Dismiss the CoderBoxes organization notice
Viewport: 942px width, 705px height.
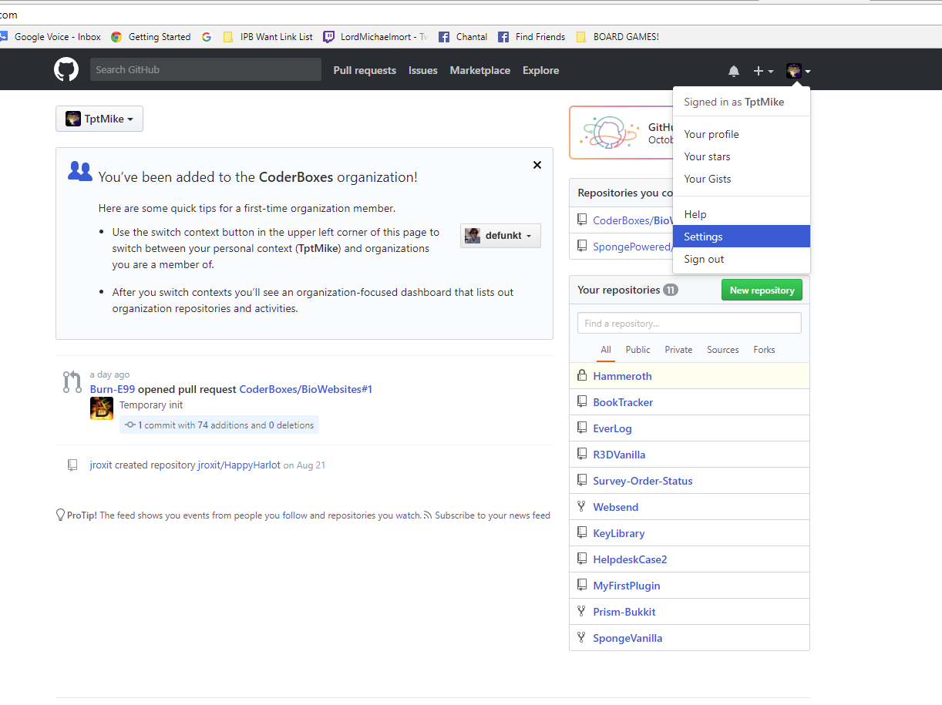coord(537,165)
